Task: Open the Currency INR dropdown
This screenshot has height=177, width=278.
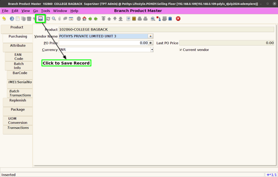Action: [x=152, y=50]
